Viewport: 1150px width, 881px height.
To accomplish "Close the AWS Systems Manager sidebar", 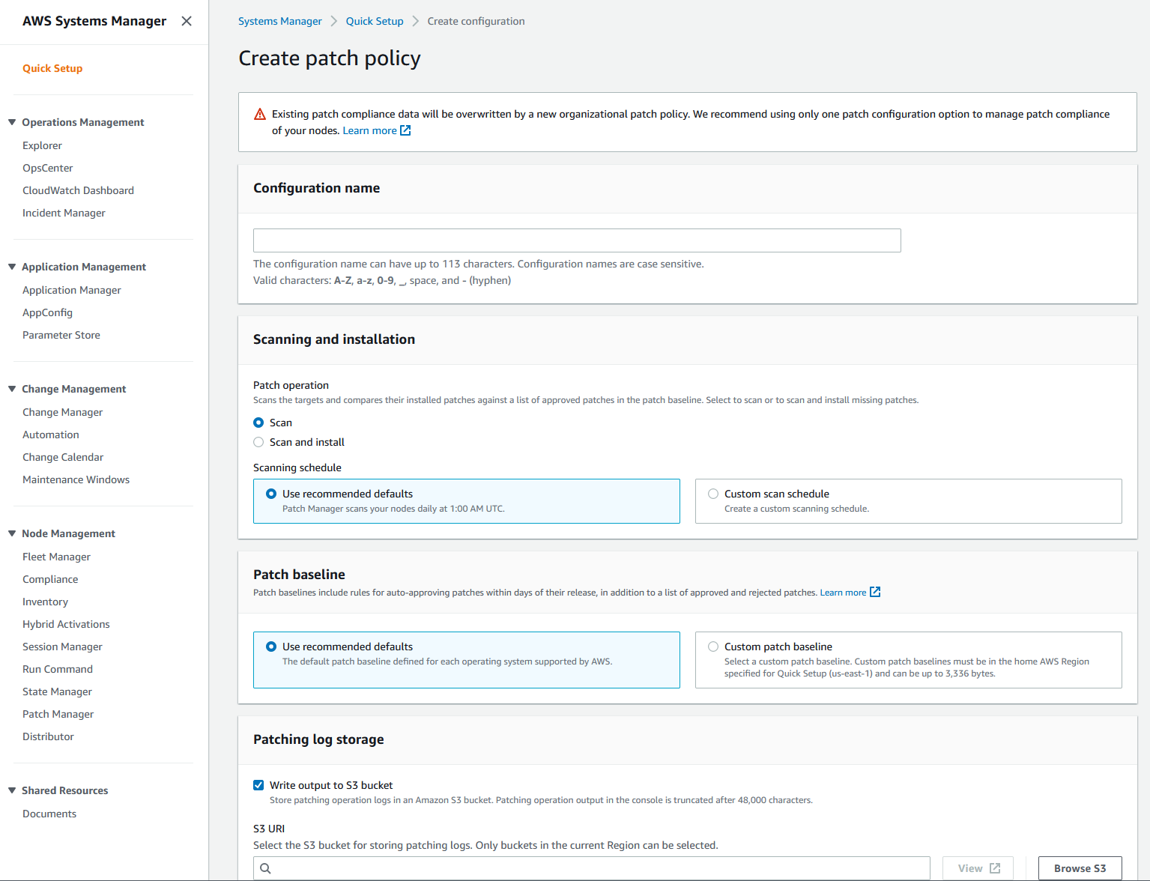I will click(187, 21).
